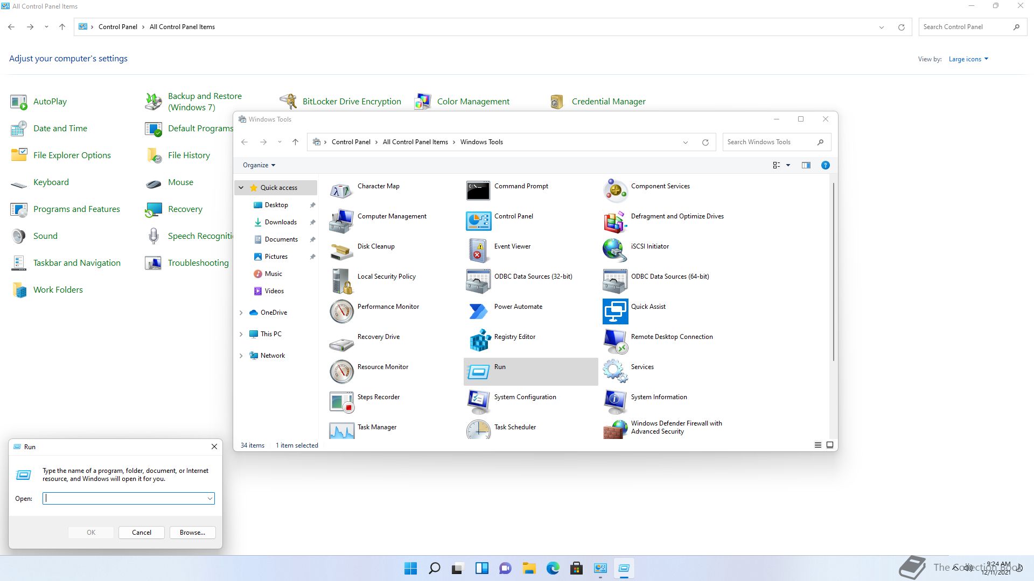This screenshot has width=1034, height=581.
Task: Select Music in the navigation pane
Action: click(x=273, y=274)
